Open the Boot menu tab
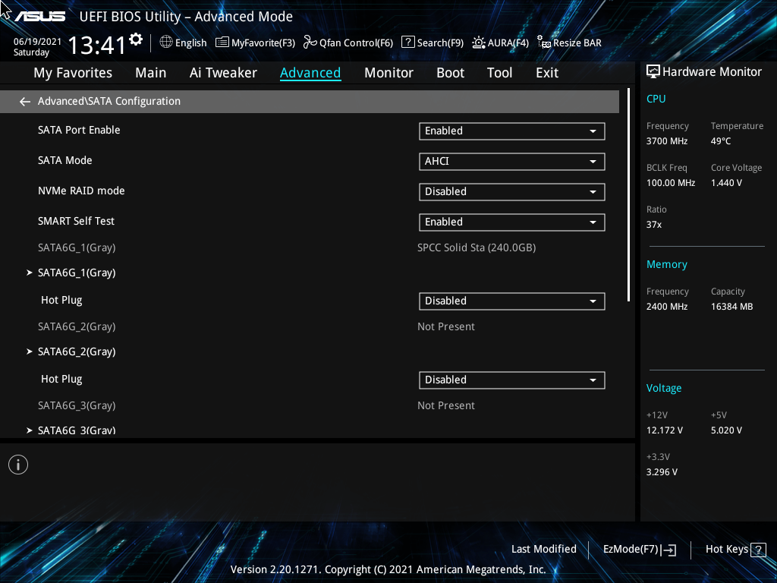Screen dimensions: 777x583 point(450,72)
